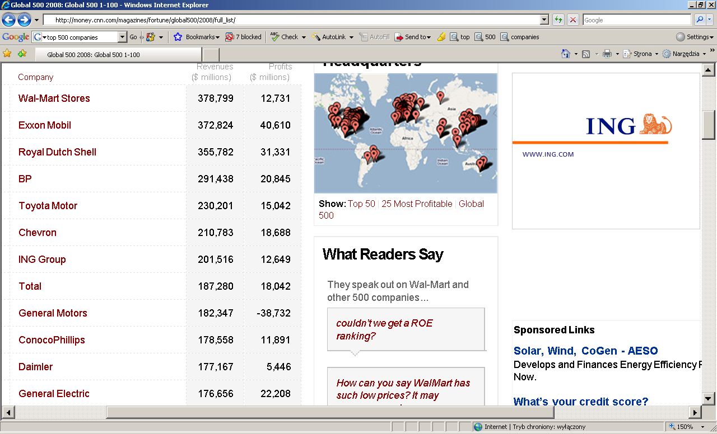Click the magnifier search button
The image size is (717, 434).
tap(700, 20)
